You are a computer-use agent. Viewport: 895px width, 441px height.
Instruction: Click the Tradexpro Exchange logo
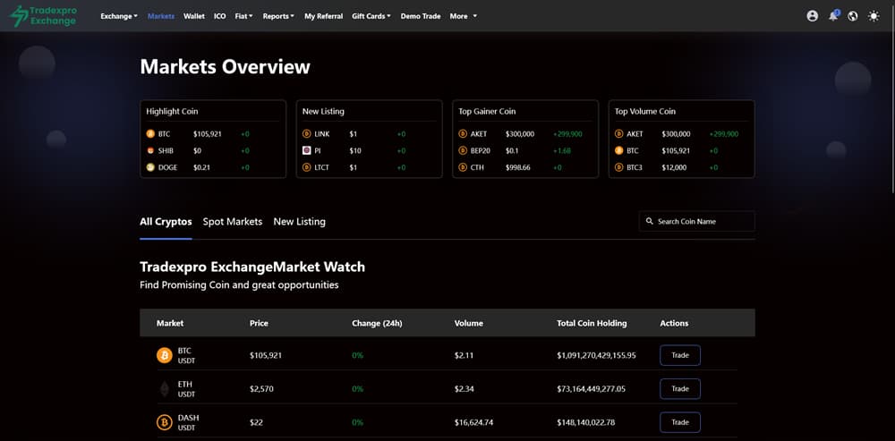[x=43, y=16]
